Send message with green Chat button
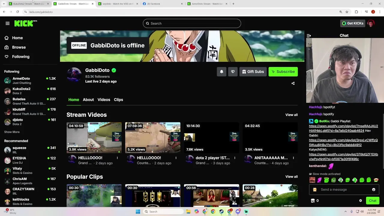Screen dimensions: 384x216 click(373, 201)
